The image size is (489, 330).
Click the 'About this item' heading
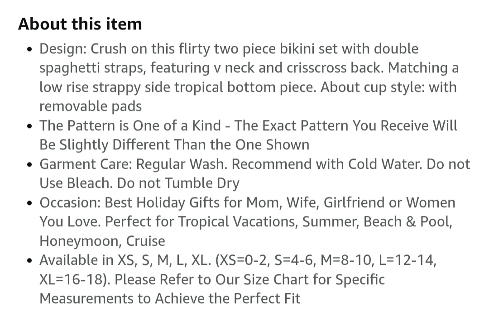(80, 24)
